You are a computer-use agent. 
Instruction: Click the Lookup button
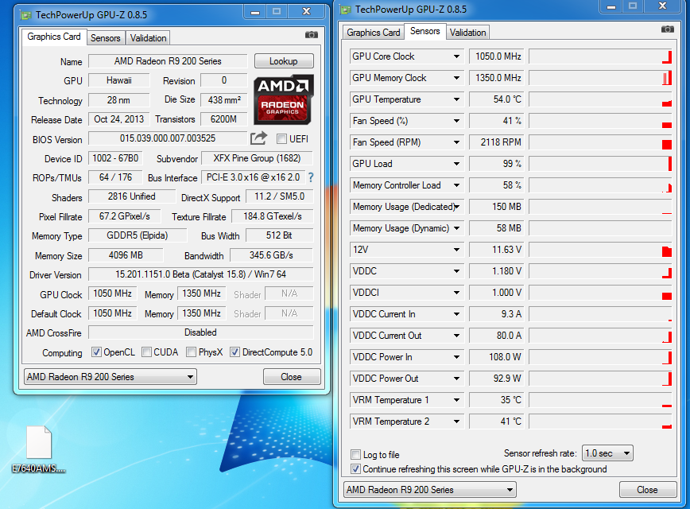coord(284,61)
